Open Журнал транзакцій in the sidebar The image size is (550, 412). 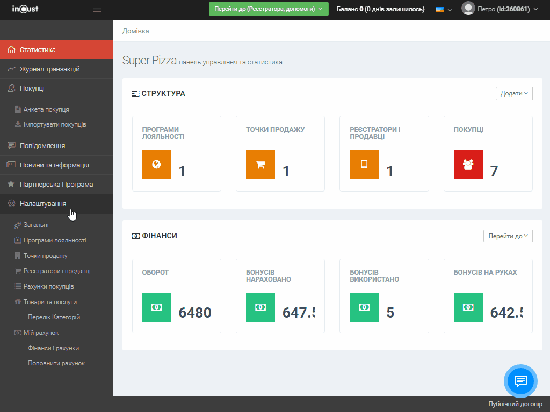(49, 69)
